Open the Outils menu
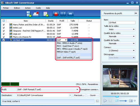Image resolution: width=140 pixels, height=106 pixels. click(38, 8)
